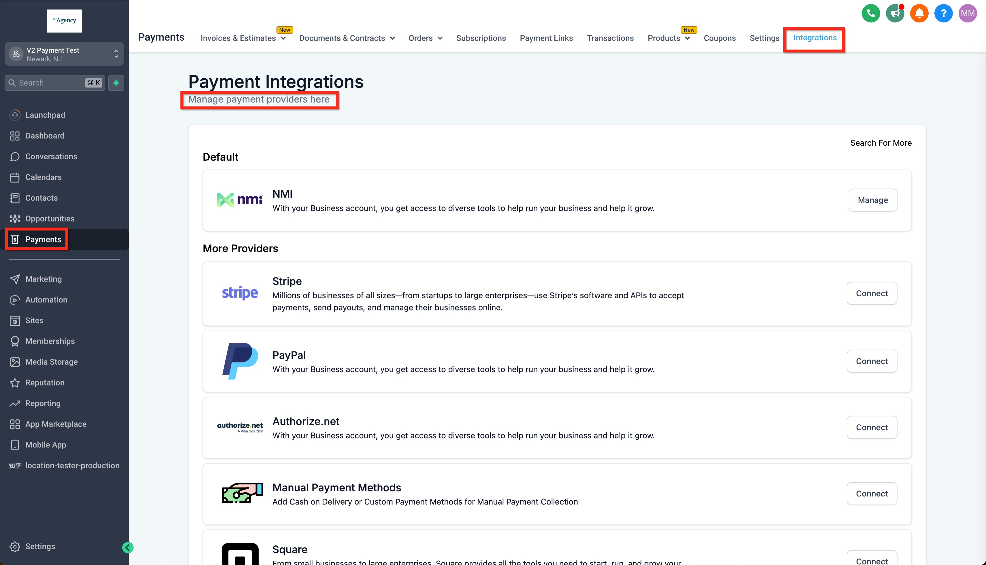The width and height of the screenshot is (986, 565).
Task: Switch to the Transactions tab
Action: click(610, 38)
